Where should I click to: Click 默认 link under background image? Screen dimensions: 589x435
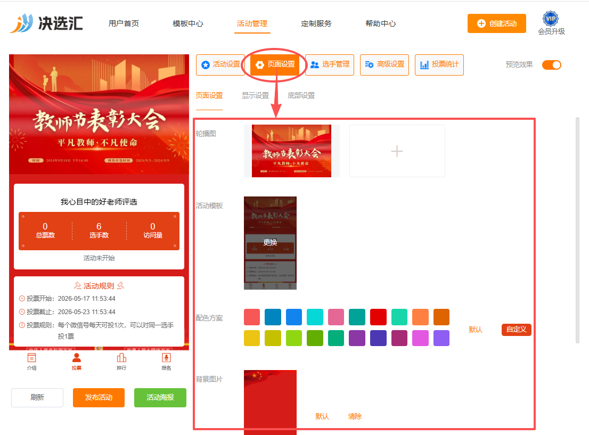(322, 416)
